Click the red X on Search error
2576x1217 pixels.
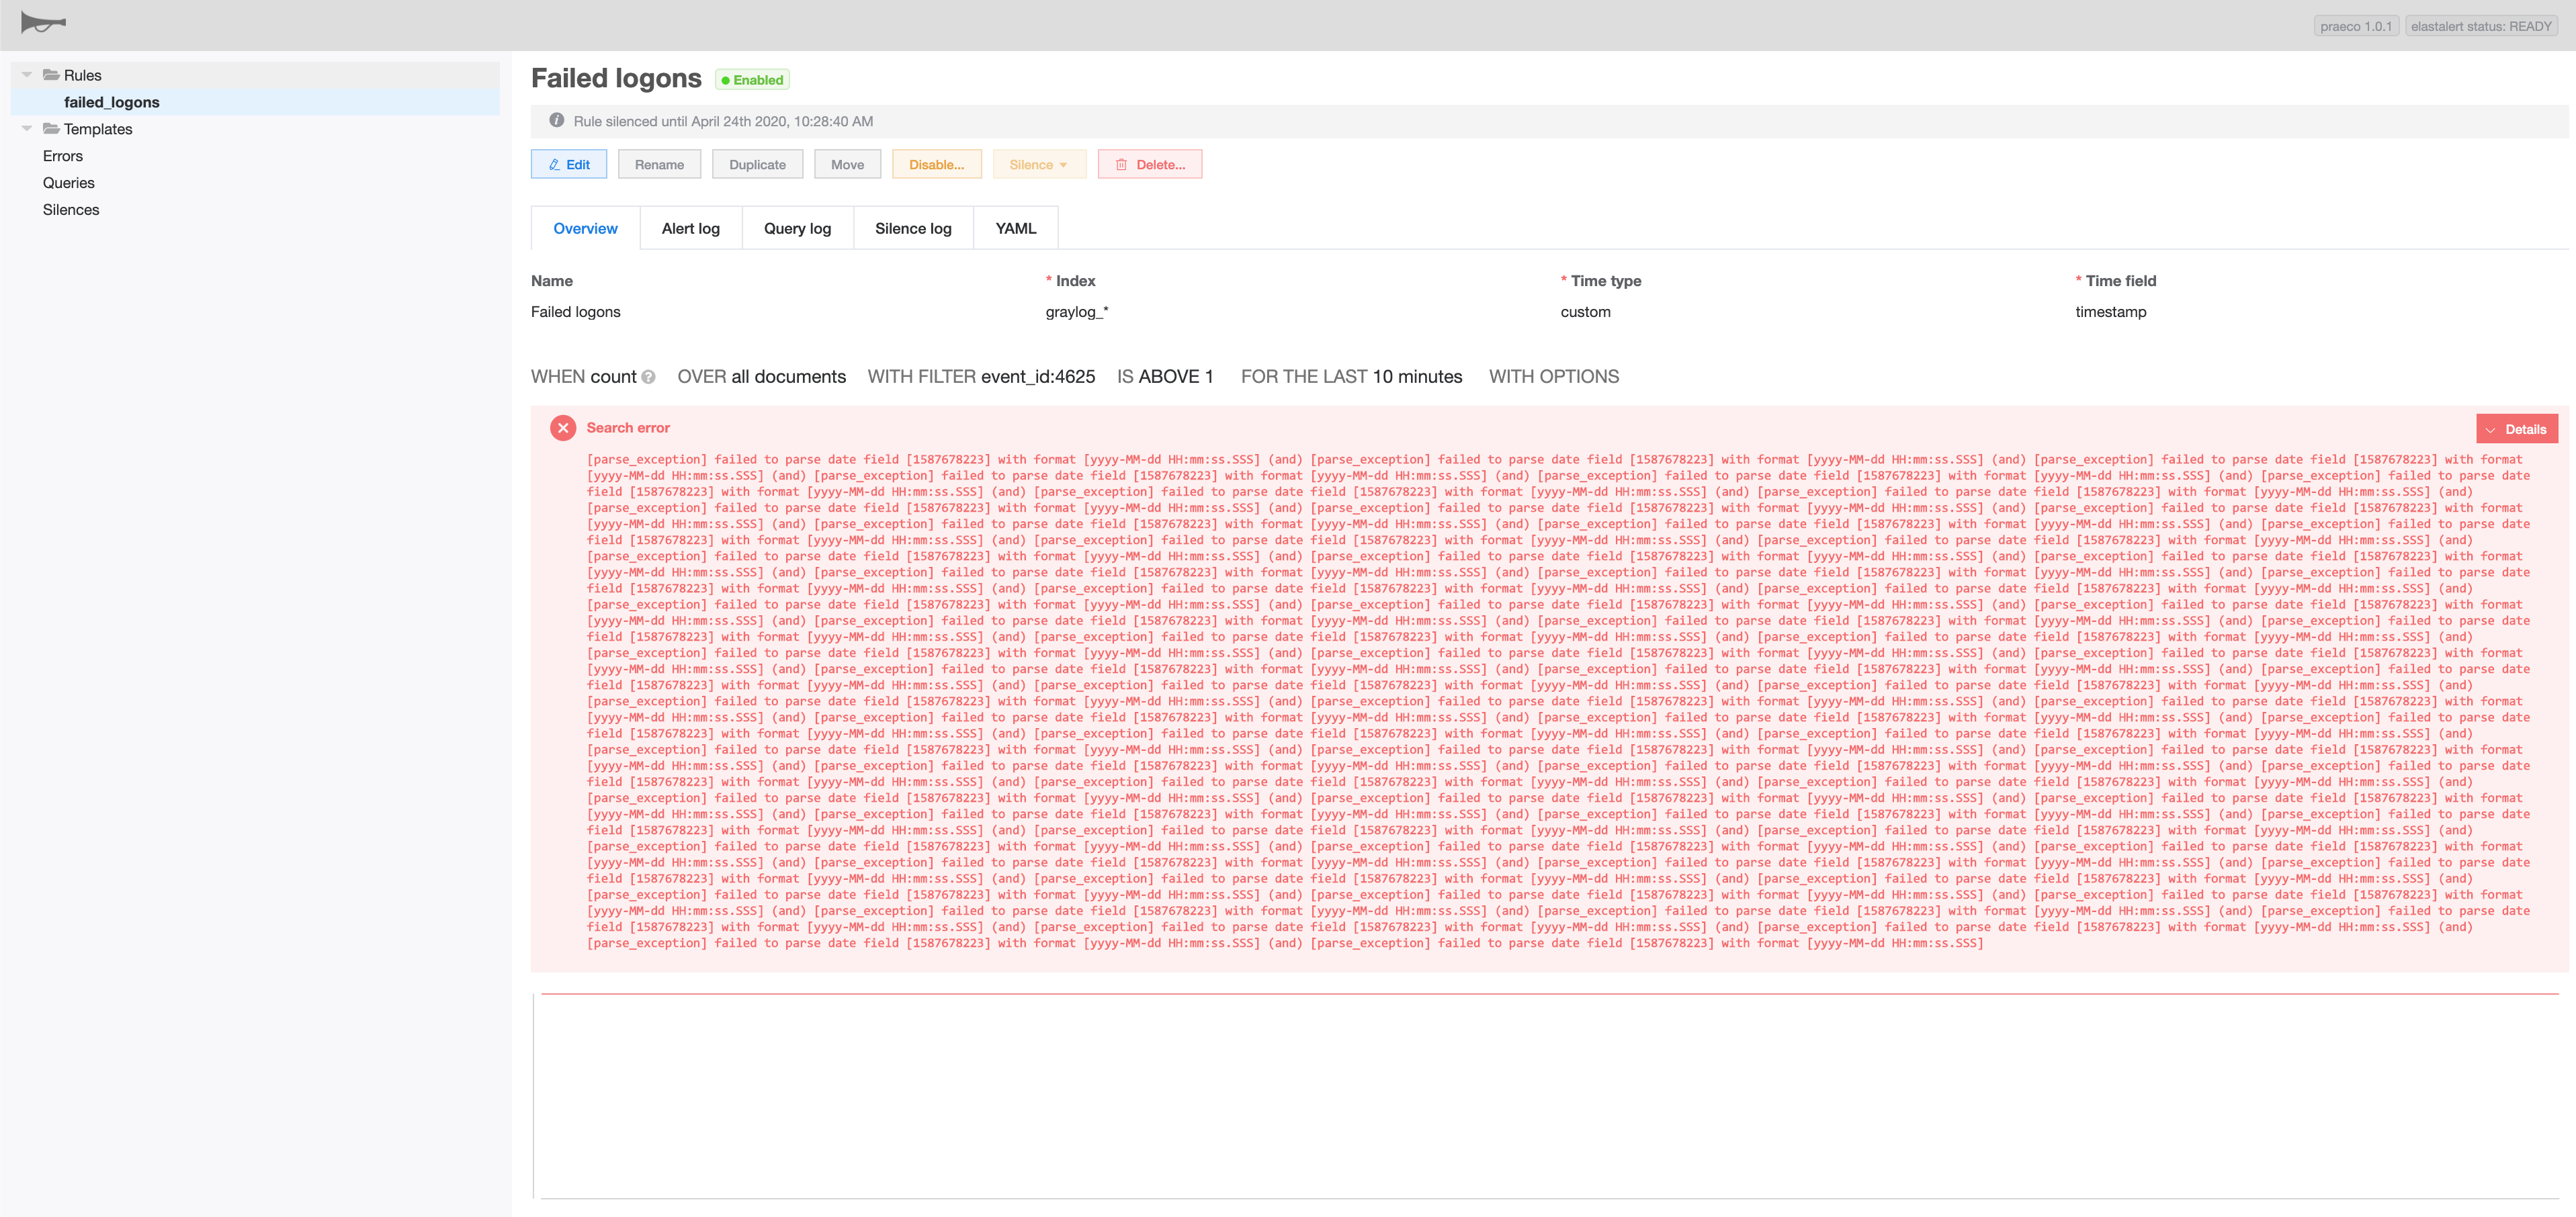[563, 428]
